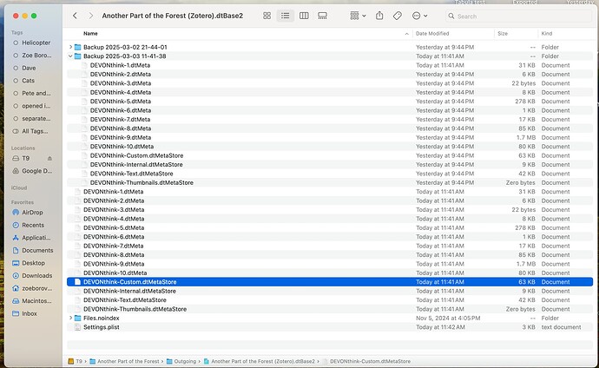Sort by the Date Modified column
Image resolution: width=599 pixels, height=368 pixels.
click(x=434, y=33)
